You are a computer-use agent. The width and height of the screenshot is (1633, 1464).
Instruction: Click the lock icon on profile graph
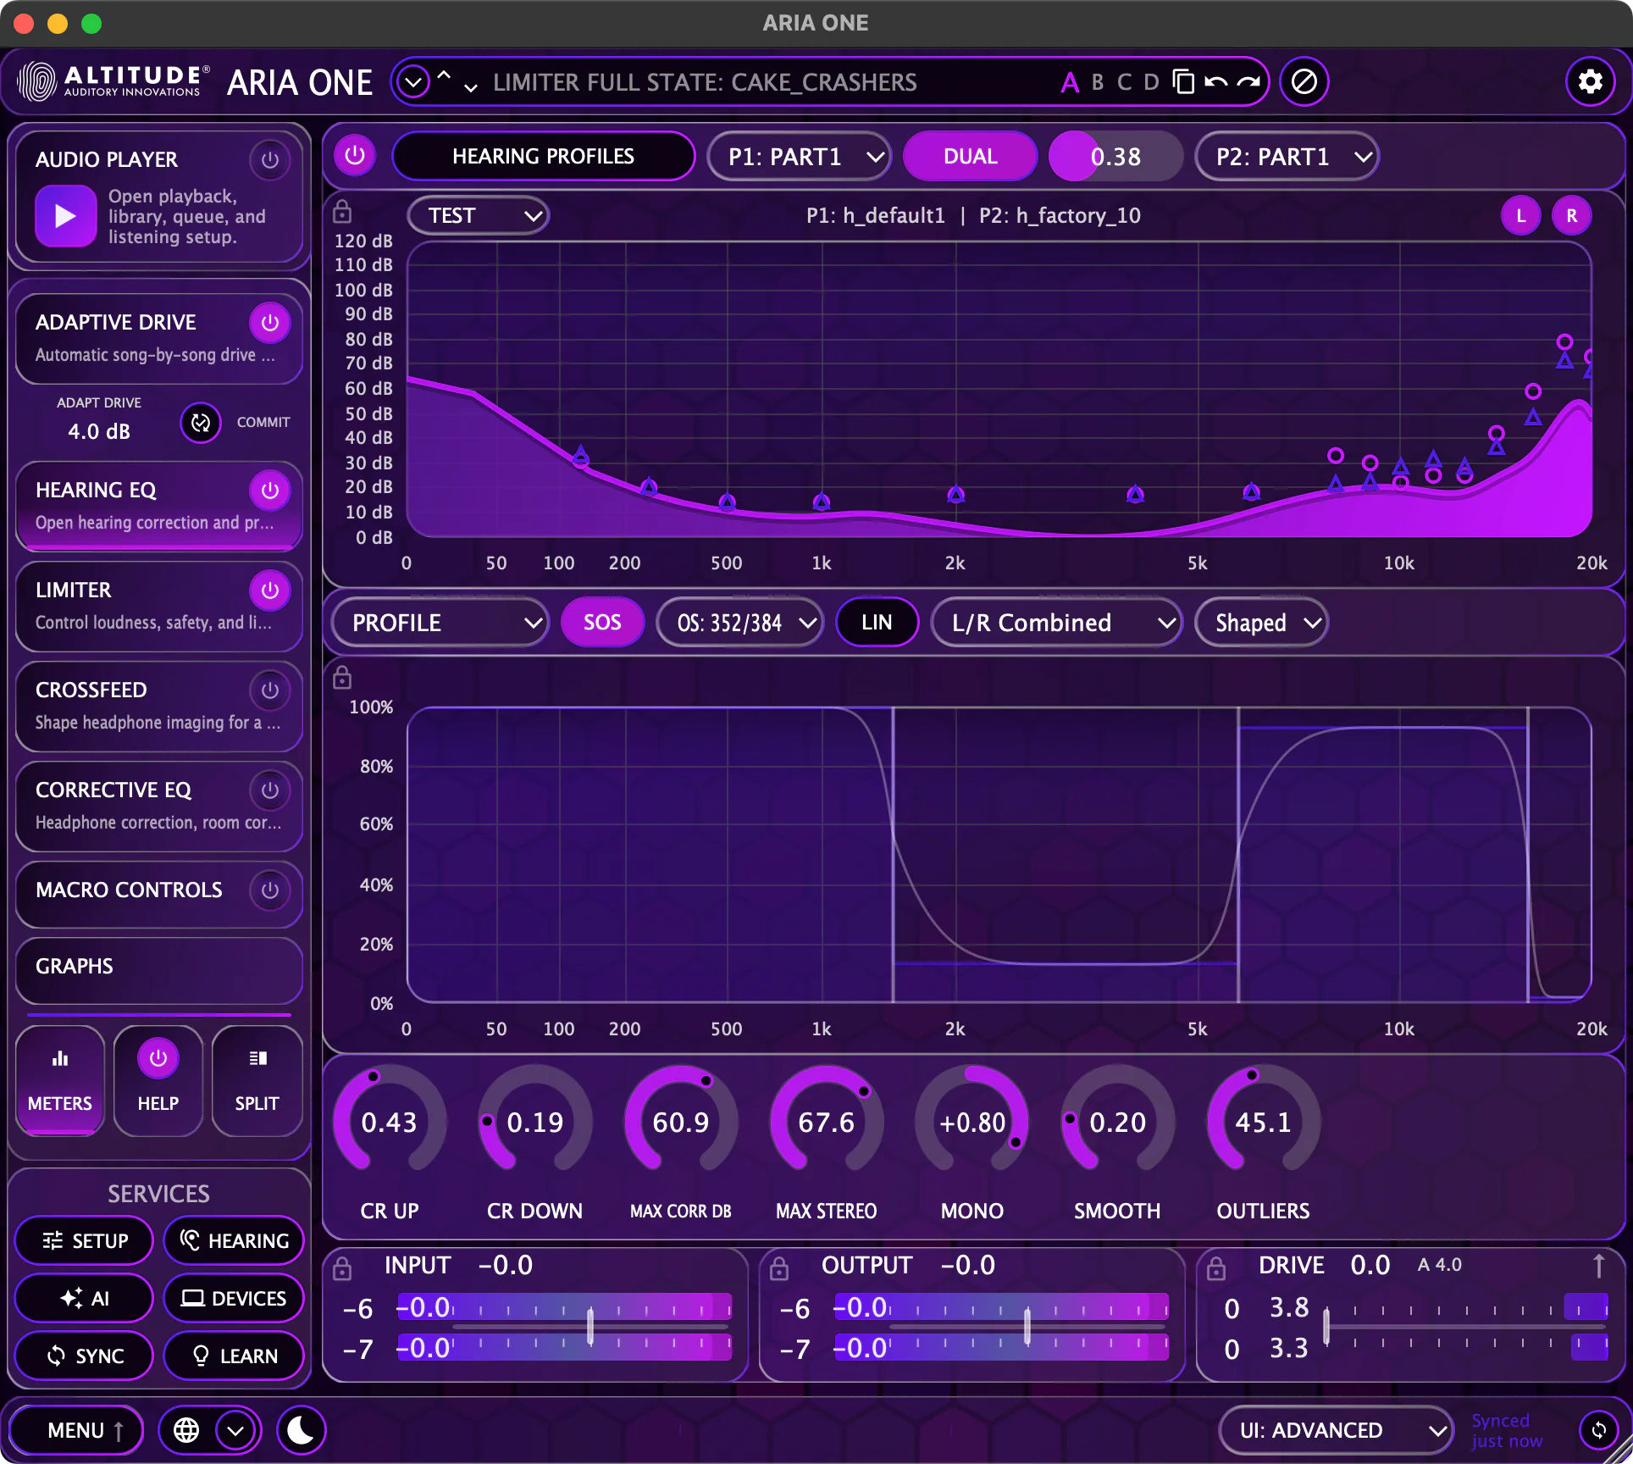342,678
